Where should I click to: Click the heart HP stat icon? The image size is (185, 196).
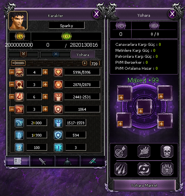click(x=58, y=72)
